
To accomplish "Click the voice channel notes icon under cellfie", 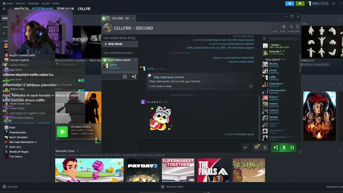I will (x=125, y=77).
